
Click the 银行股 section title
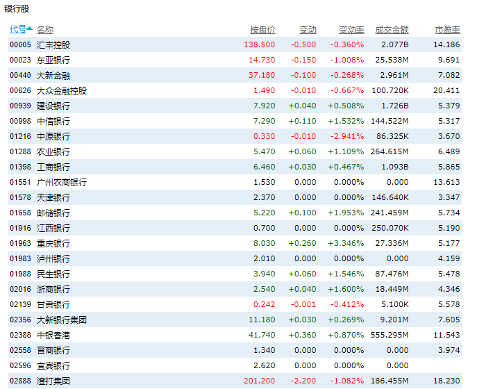coord(17,8)
